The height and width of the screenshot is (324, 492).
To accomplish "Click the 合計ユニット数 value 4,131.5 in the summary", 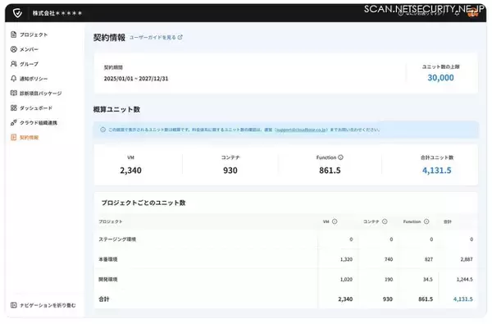I will coord(437,171).
